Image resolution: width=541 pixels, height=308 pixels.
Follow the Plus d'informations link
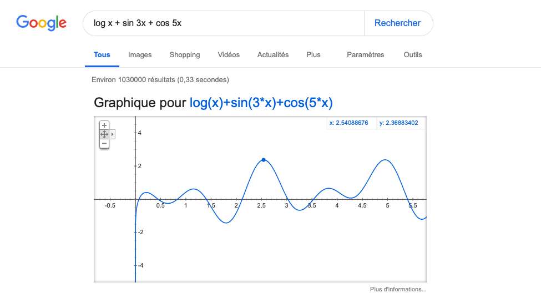click(398, 290)
